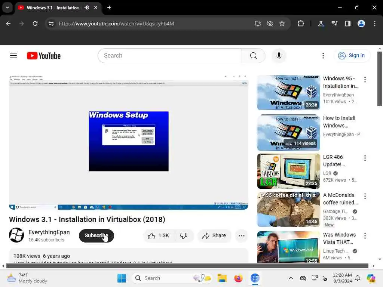Sign in to YouTube
This screenshot has width=383, height=287.
(352, 56)
